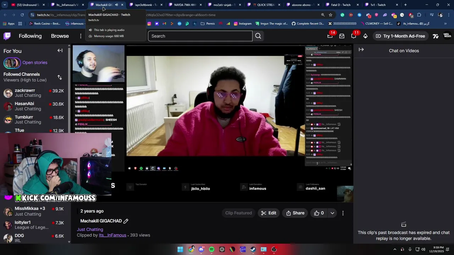Open the Just Chatting category link
454x255 pixels.
pos(90,229)
